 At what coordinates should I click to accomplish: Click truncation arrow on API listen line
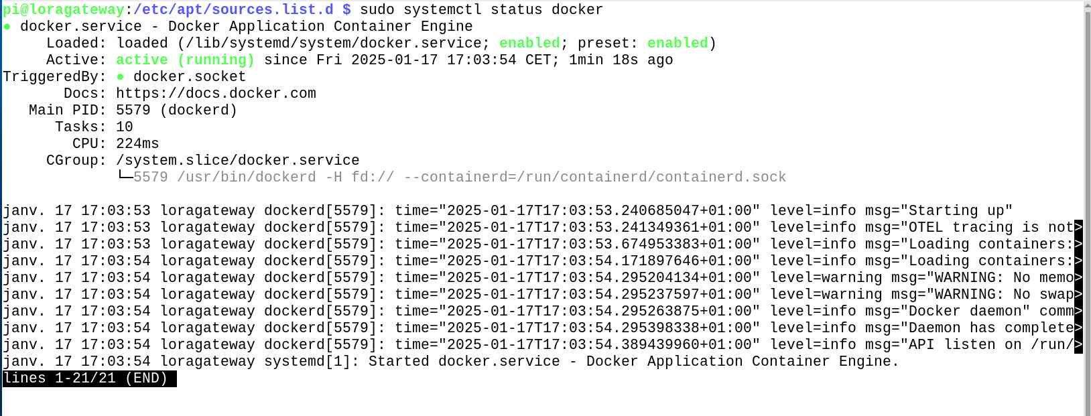[x=1078, y=345]
